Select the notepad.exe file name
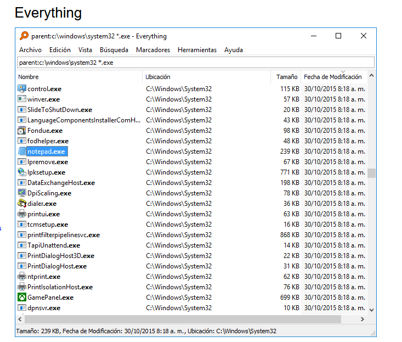Viewport: 402px width, 342px height. [46, 152]
